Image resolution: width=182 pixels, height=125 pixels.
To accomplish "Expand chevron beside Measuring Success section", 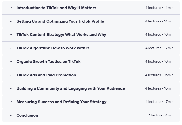I will click(x=11, y=102).
